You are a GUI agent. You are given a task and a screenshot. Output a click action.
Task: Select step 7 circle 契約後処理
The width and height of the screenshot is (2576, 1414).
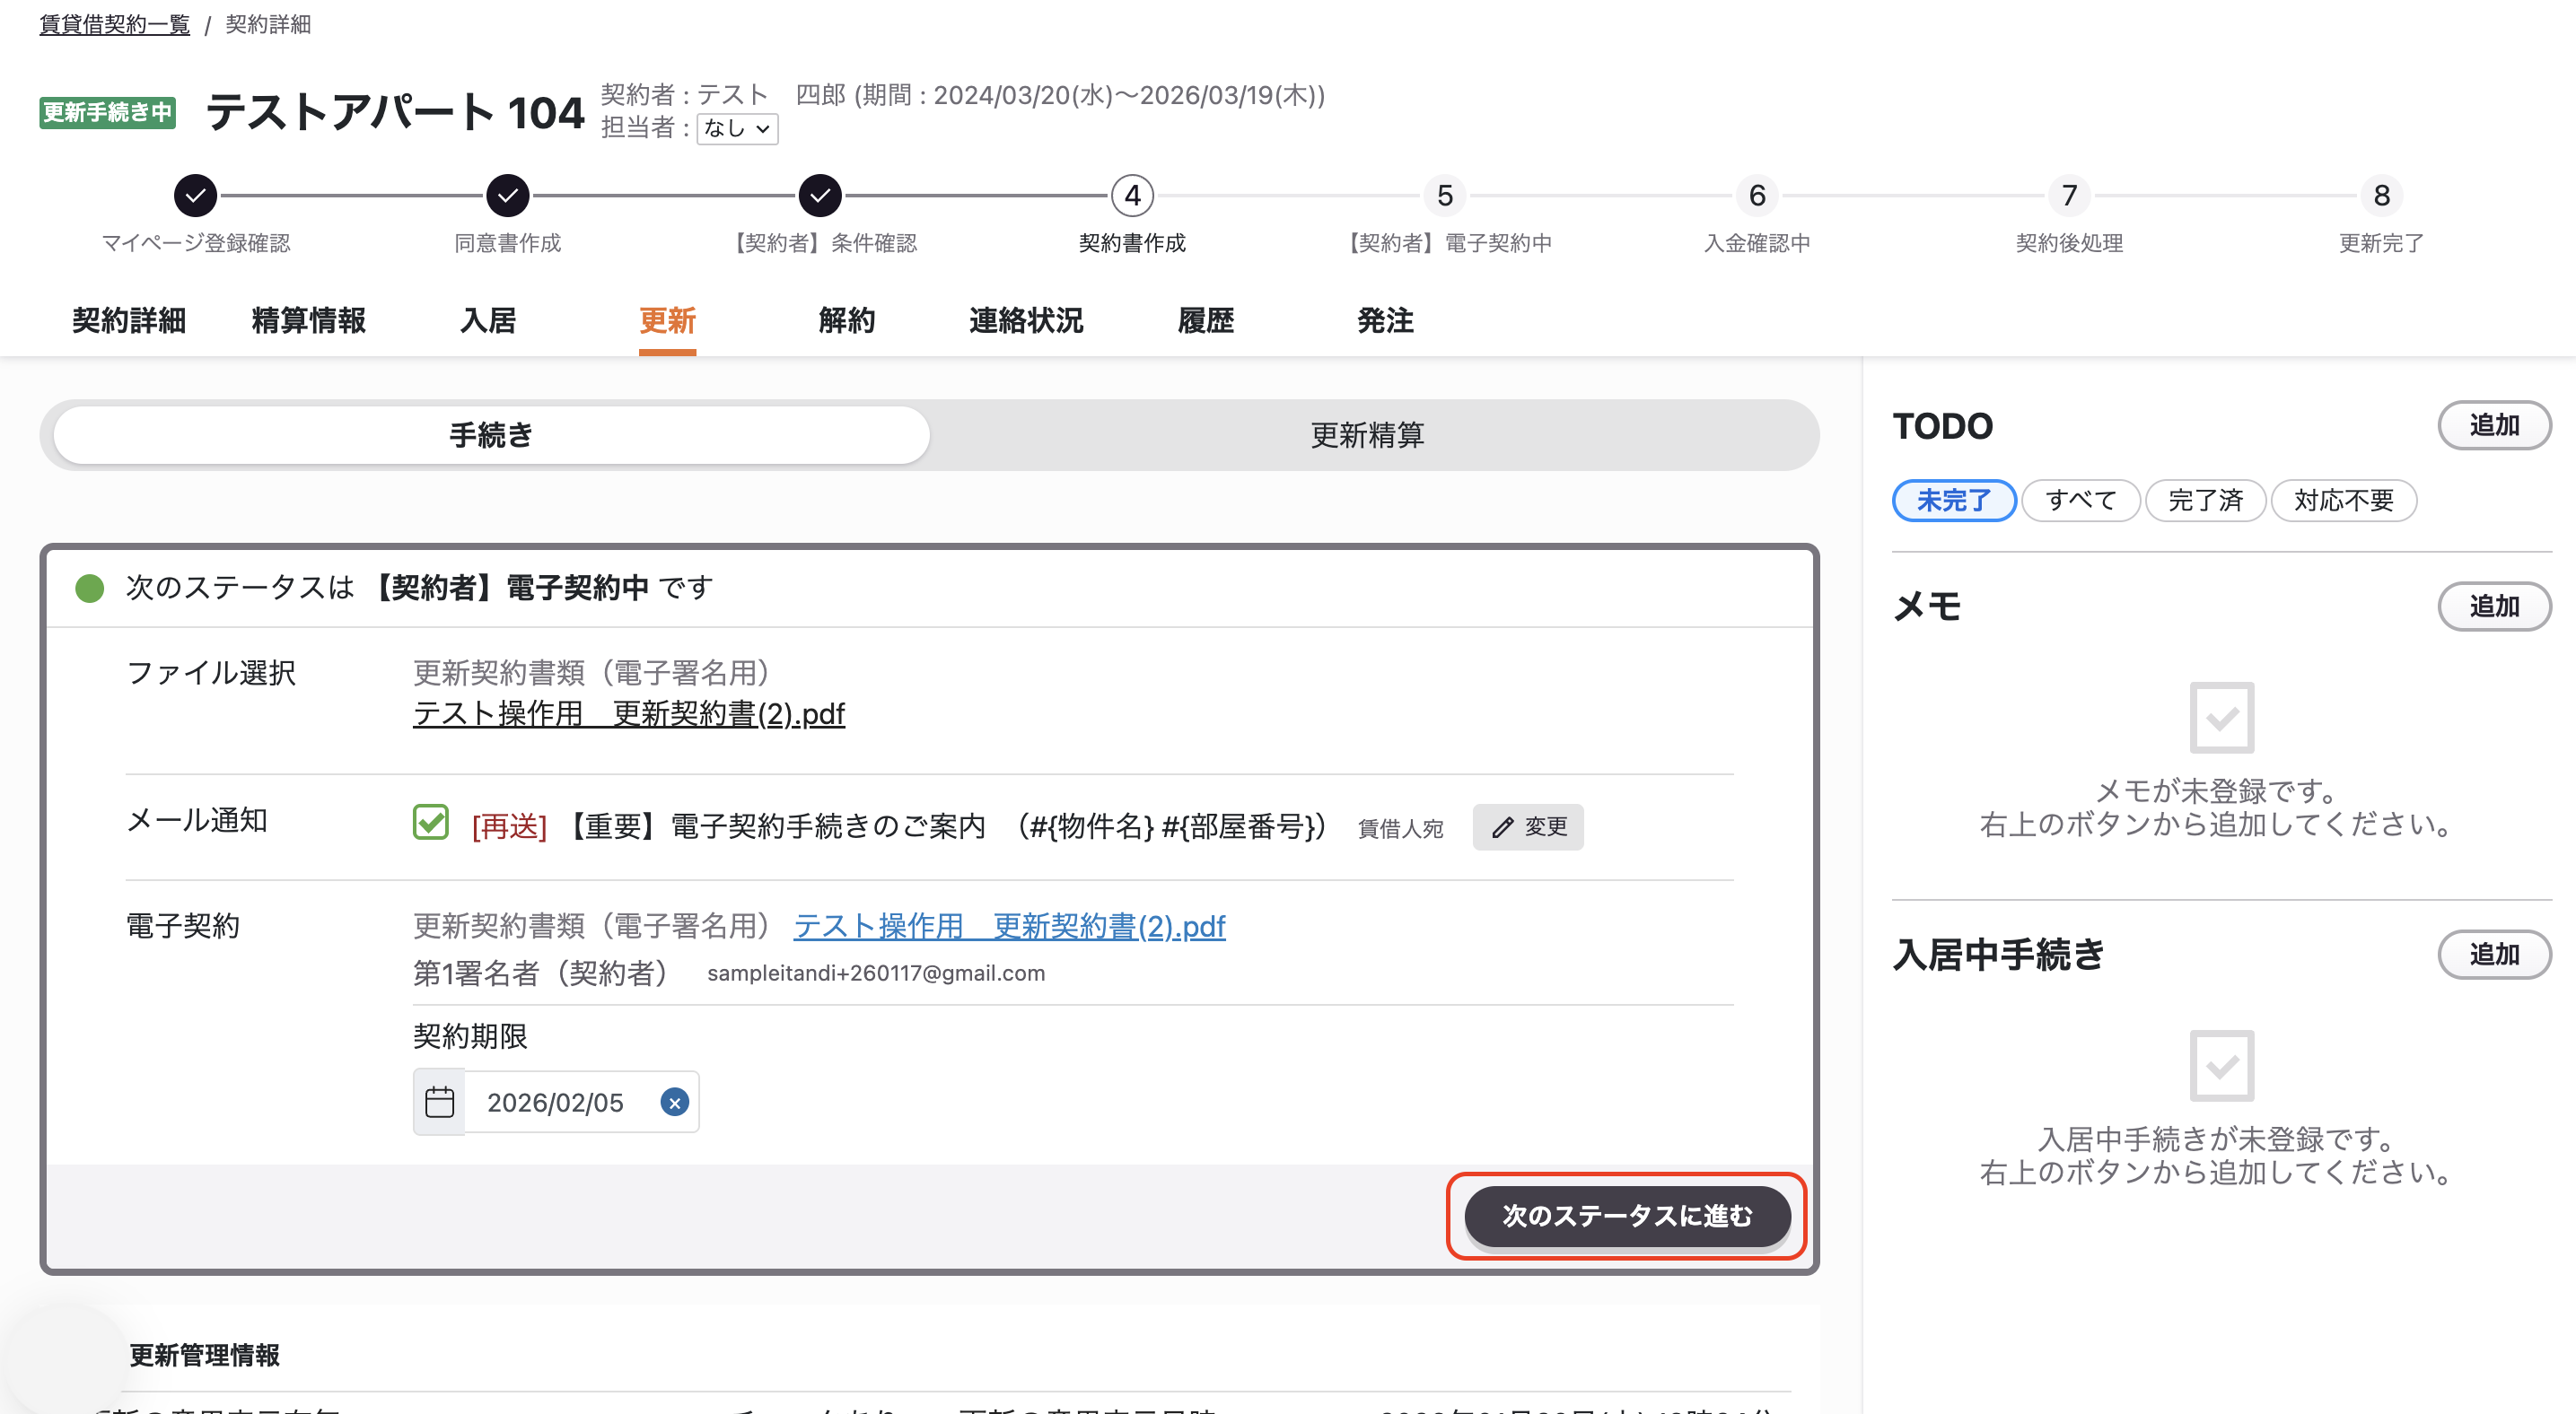[2069, 196]
